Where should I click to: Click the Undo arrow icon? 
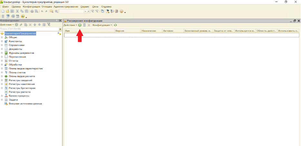[42, 11]
